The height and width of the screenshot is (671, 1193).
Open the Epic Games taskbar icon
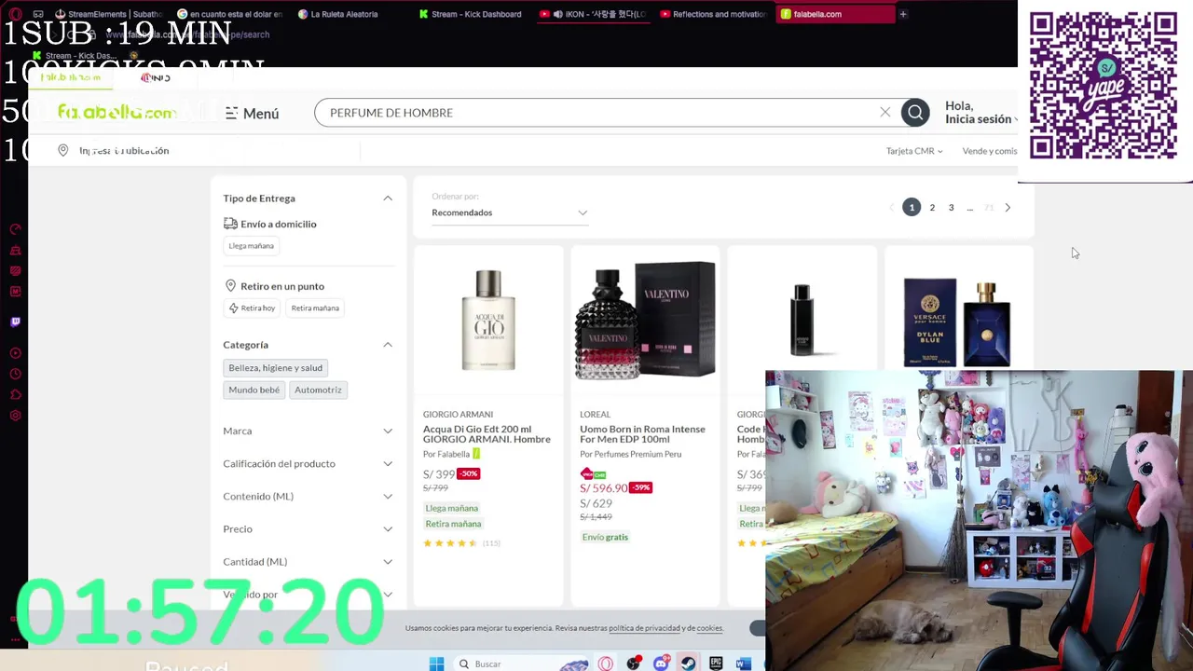[716, 664]
